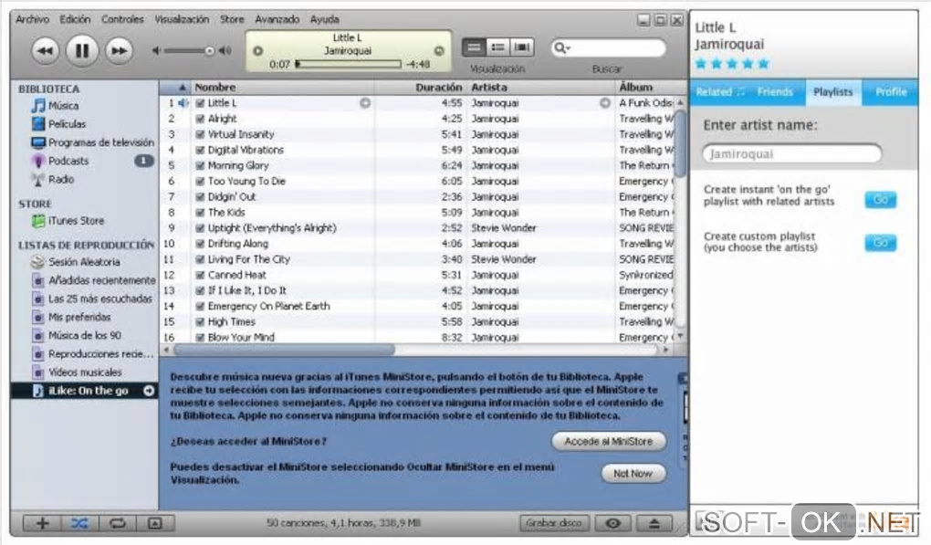
Task: Switch to the Friends tab in iLike sidebar
Action: pos(775,92)
